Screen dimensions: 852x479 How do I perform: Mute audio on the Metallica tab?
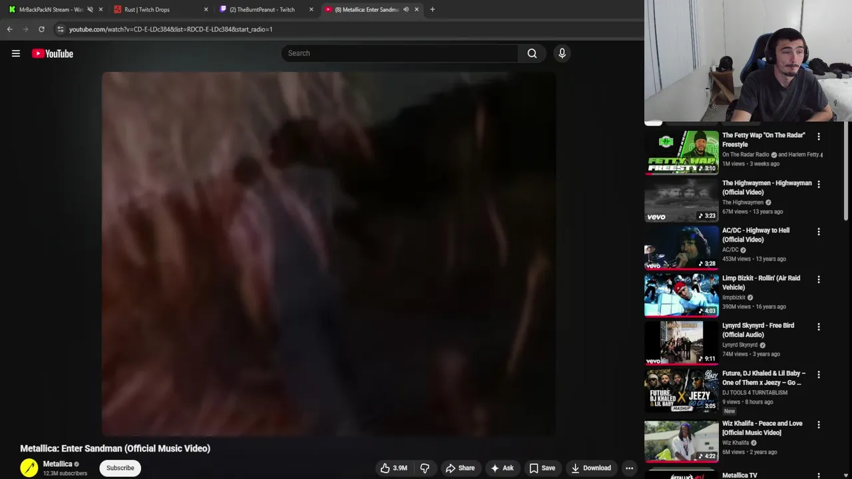click(x=406, y=9)
